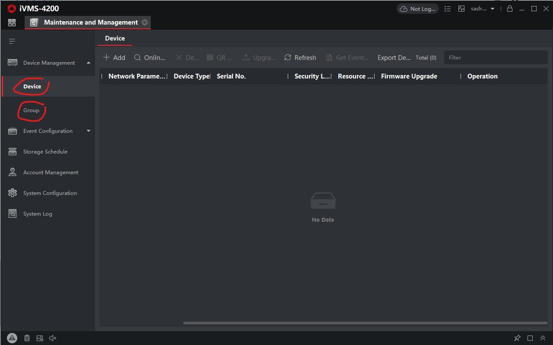Click the Device Management sidebar icon
553x345 pixels.
point(13,63)
